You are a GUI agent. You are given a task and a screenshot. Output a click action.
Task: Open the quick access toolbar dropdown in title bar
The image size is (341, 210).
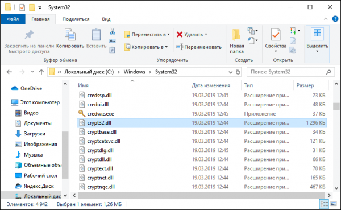(40, 7)
